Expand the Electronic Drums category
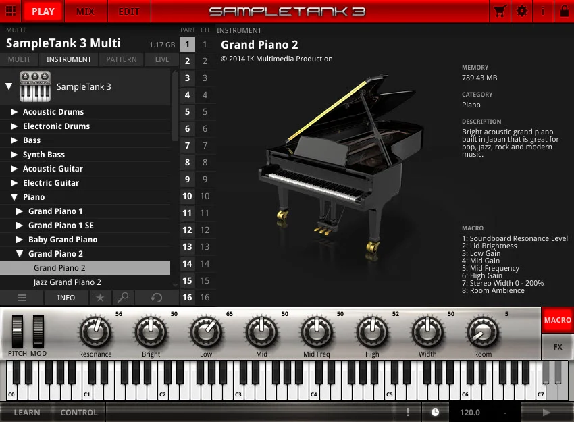 point(14,126)
